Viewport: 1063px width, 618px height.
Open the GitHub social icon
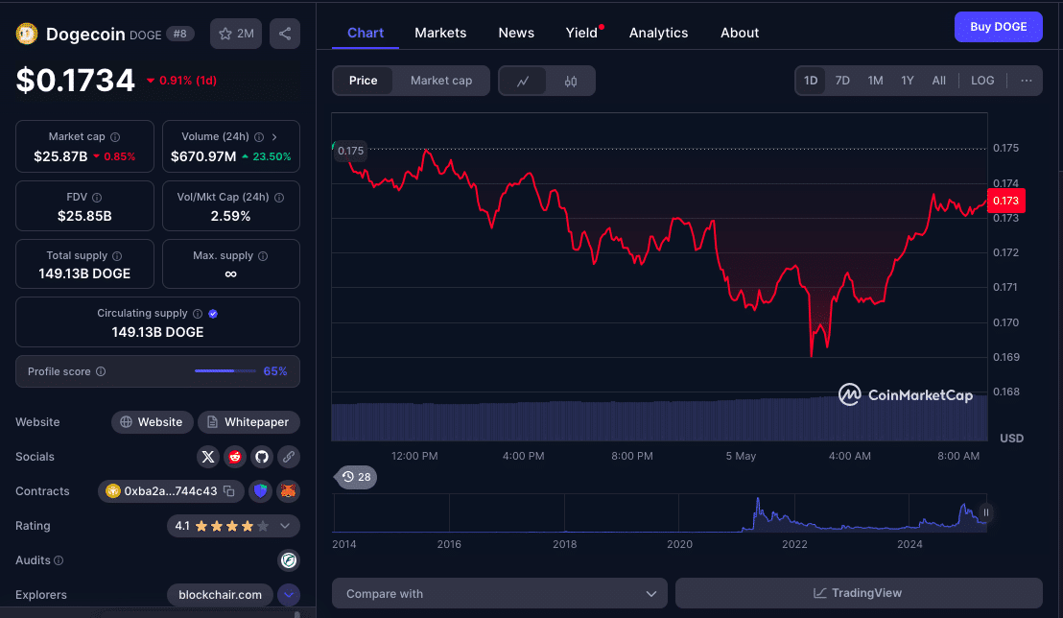262,457
